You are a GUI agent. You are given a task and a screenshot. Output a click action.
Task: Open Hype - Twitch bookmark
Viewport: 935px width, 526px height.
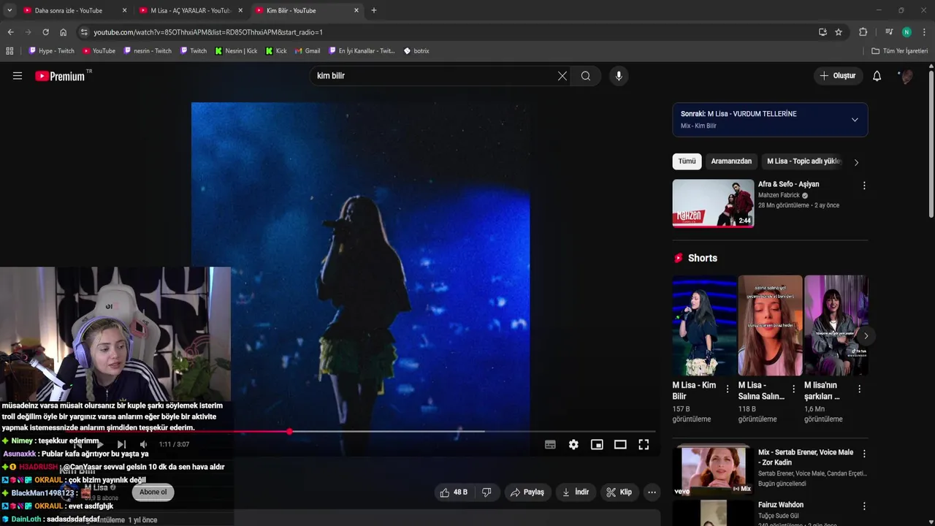[51, 51]
